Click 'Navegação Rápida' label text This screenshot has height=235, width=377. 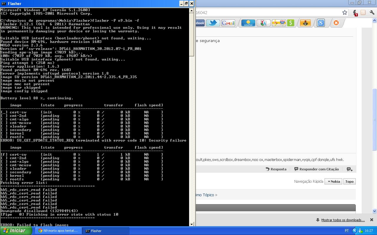point(309,182)
